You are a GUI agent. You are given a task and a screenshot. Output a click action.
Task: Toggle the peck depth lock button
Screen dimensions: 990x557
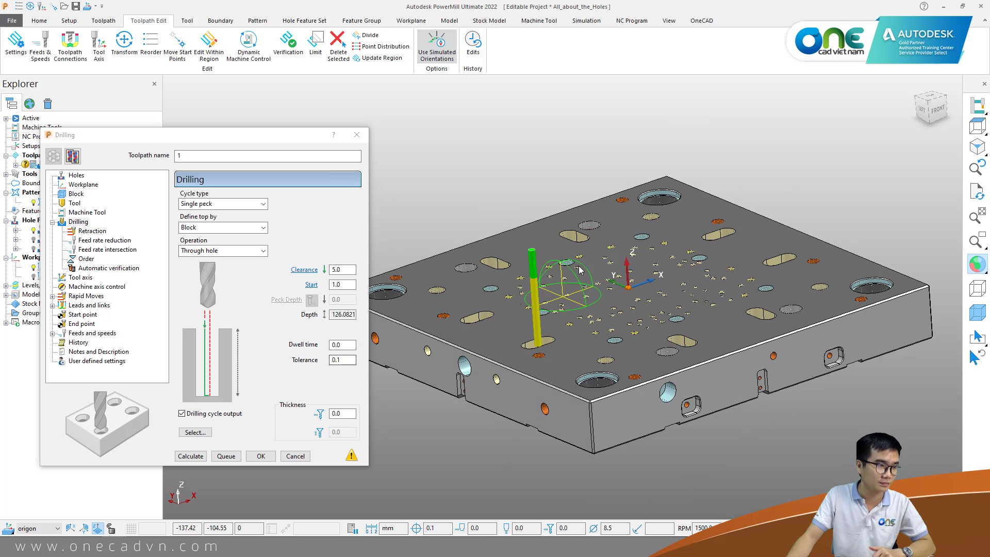[311, 300]
